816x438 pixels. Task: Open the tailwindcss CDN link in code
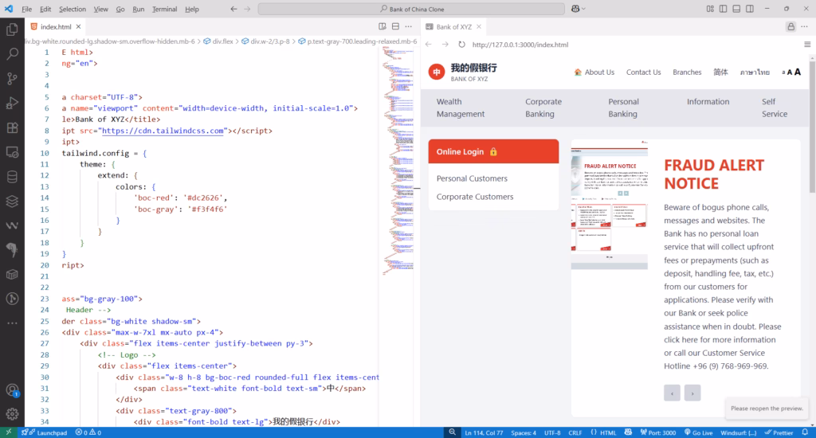click(x=163, y=131)
